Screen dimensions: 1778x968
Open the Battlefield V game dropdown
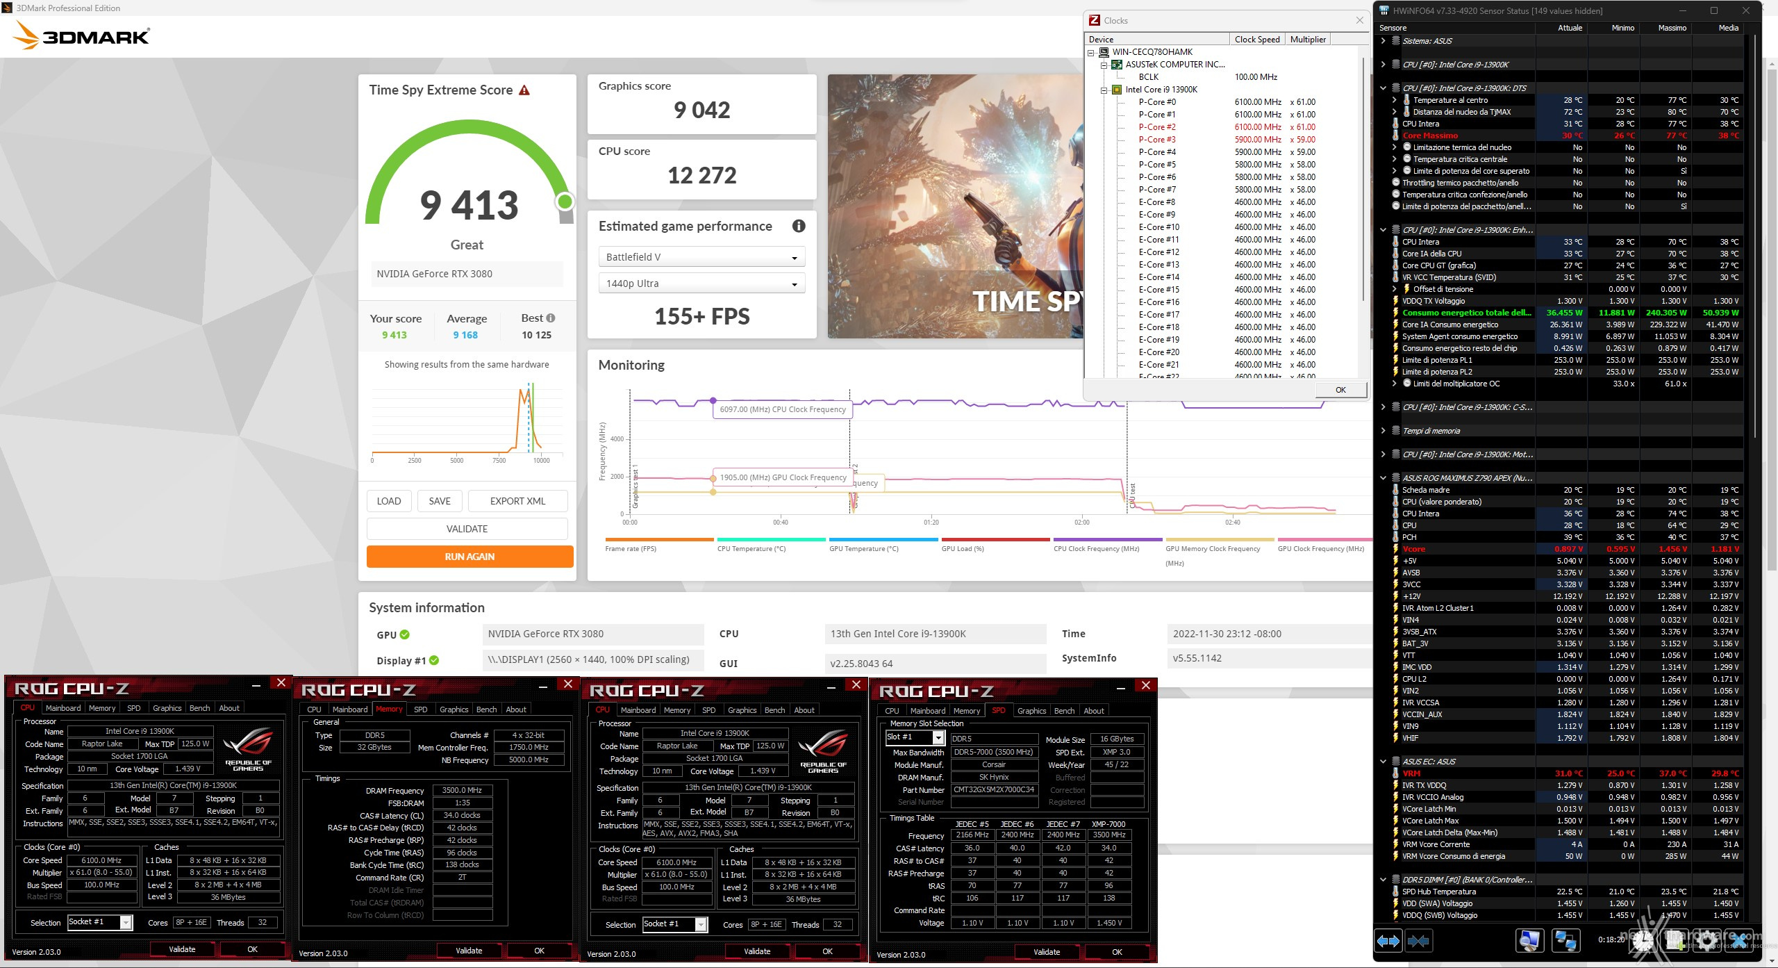tap(701, 257)
